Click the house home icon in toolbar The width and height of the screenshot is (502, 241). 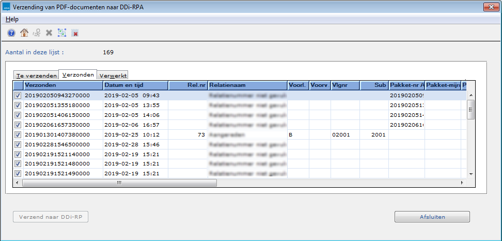pos(24,33)
